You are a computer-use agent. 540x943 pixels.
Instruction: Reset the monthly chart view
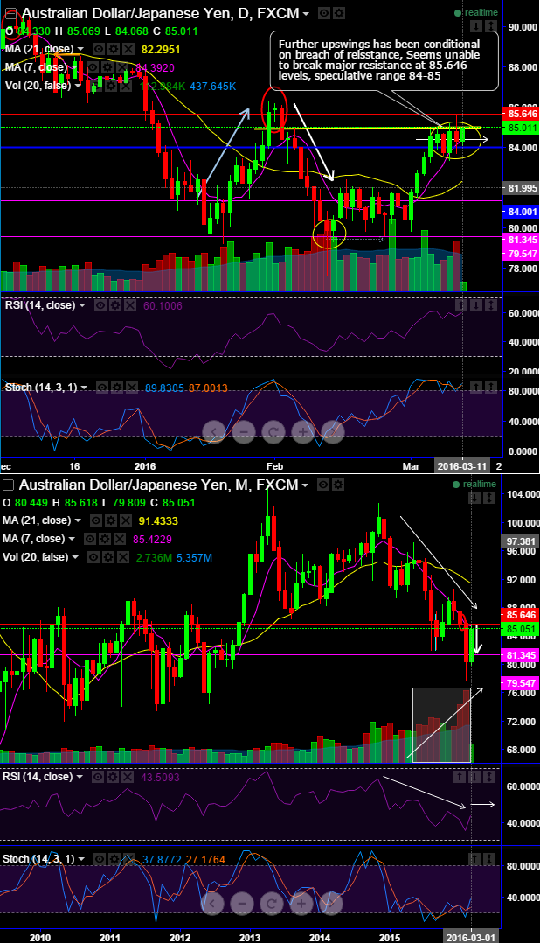tap(272, 904)
